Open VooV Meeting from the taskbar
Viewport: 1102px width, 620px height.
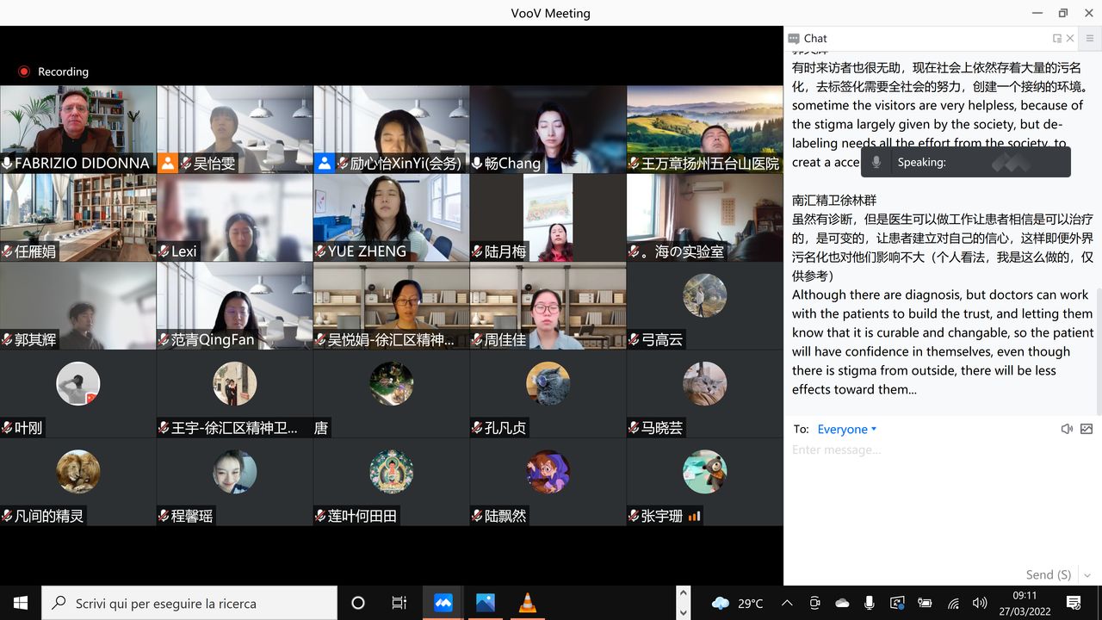(x=443, y=603)
